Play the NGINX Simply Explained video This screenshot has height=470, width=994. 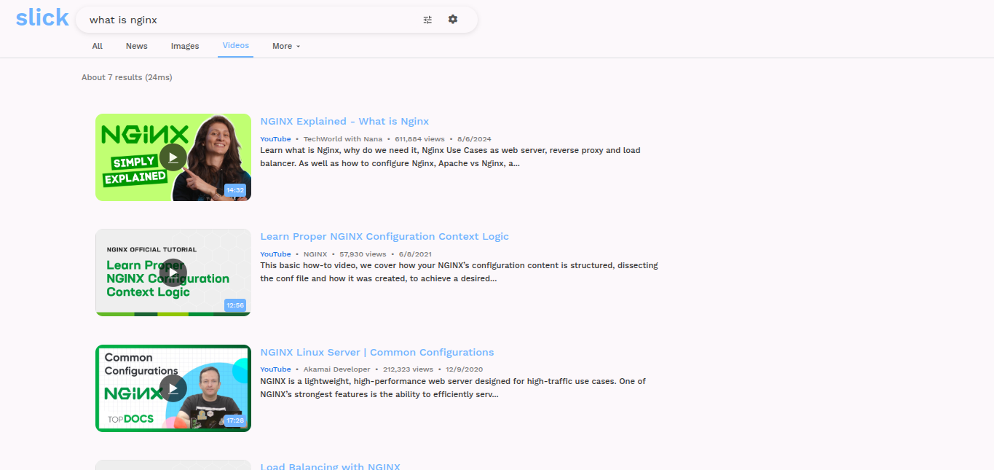click(173, 157)
